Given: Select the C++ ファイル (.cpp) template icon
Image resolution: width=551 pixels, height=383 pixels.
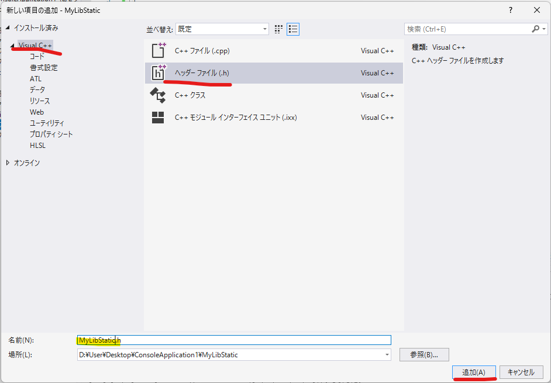Looking at the screenshot, I should tap(158, 51).
